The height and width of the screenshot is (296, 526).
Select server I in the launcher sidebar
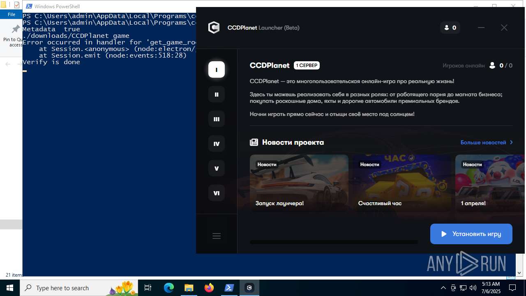(217, 69)
